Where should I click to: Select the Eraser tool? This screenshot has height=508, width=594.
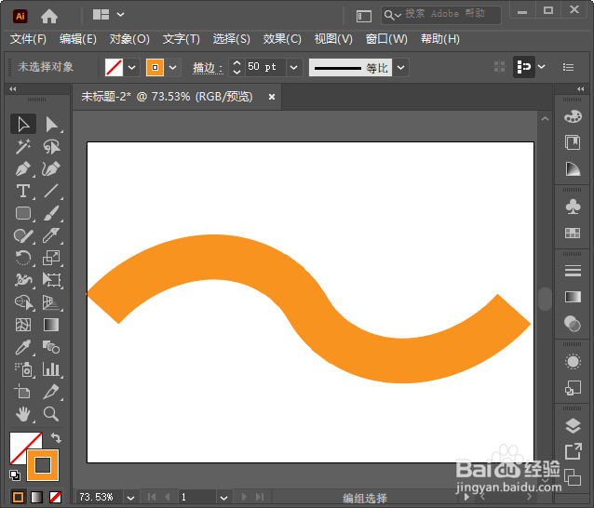pyautogui.click(x=51, y=235)
